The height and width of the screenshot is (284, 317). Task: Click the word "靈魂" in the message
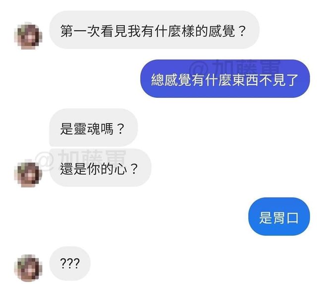point(87,129)
